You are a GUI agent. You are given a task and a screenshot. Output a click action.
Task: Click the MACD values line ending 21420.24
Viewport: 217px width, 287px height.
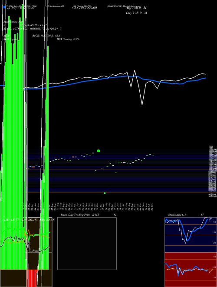point(33,29)
